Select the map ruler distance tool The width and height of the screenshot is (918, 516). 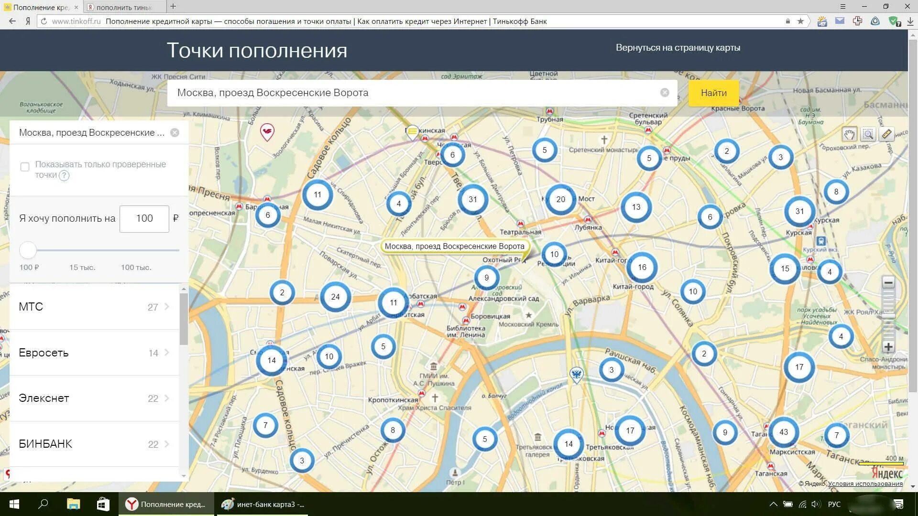click(x=886, y=134)
